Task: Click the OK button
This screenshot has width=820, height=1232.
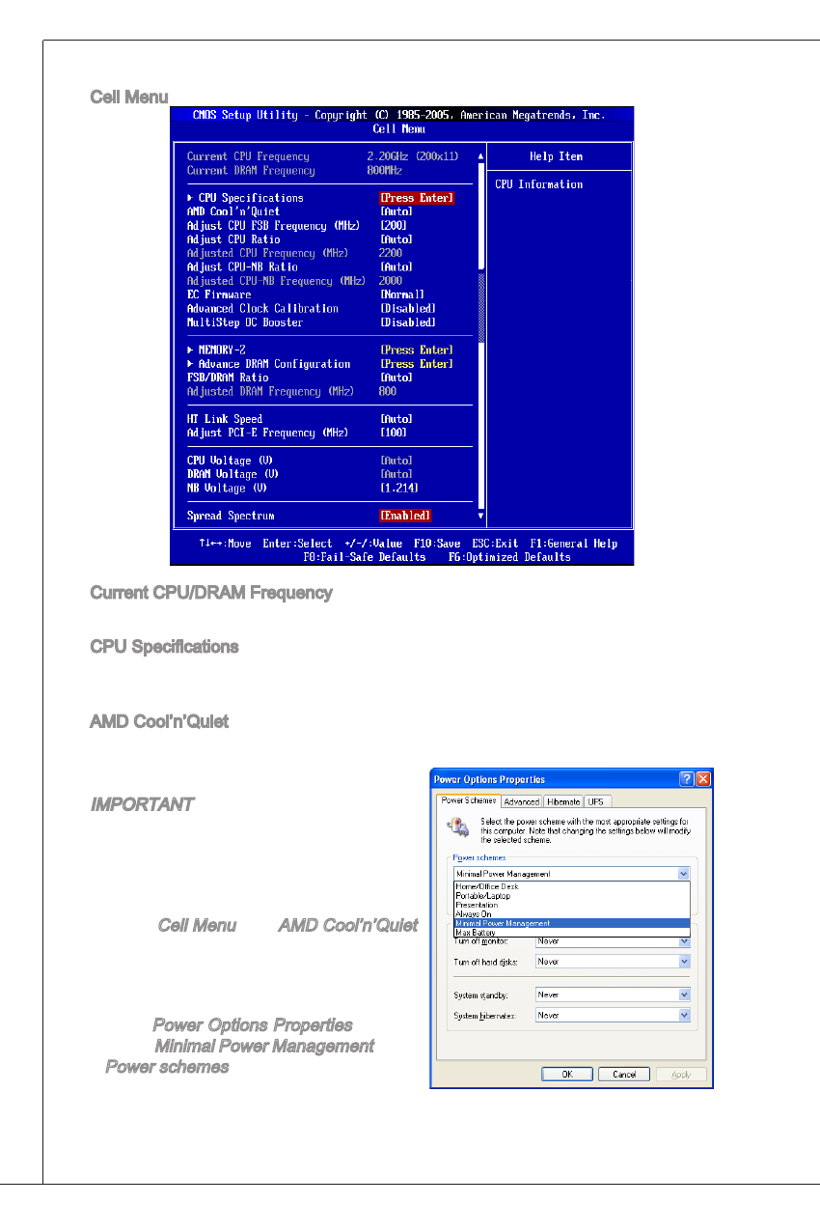Action: coord(566,1074)
